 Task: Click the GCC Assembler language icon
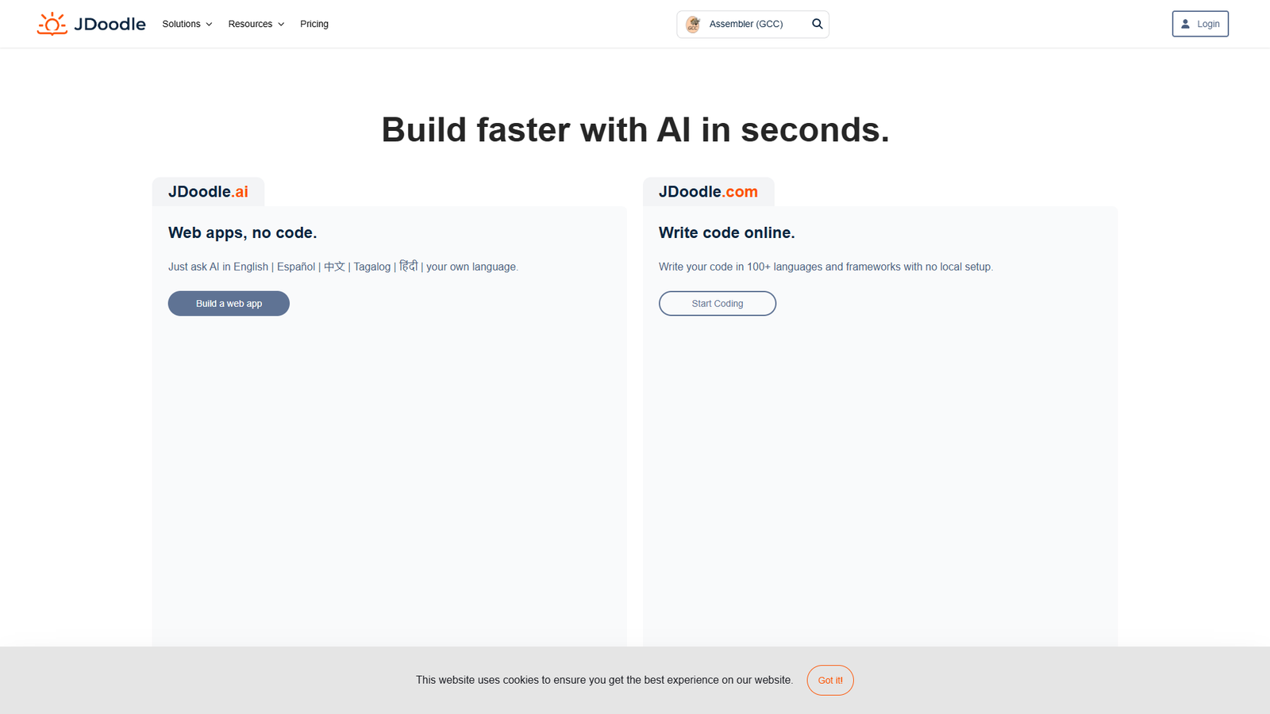coord(693,25)
